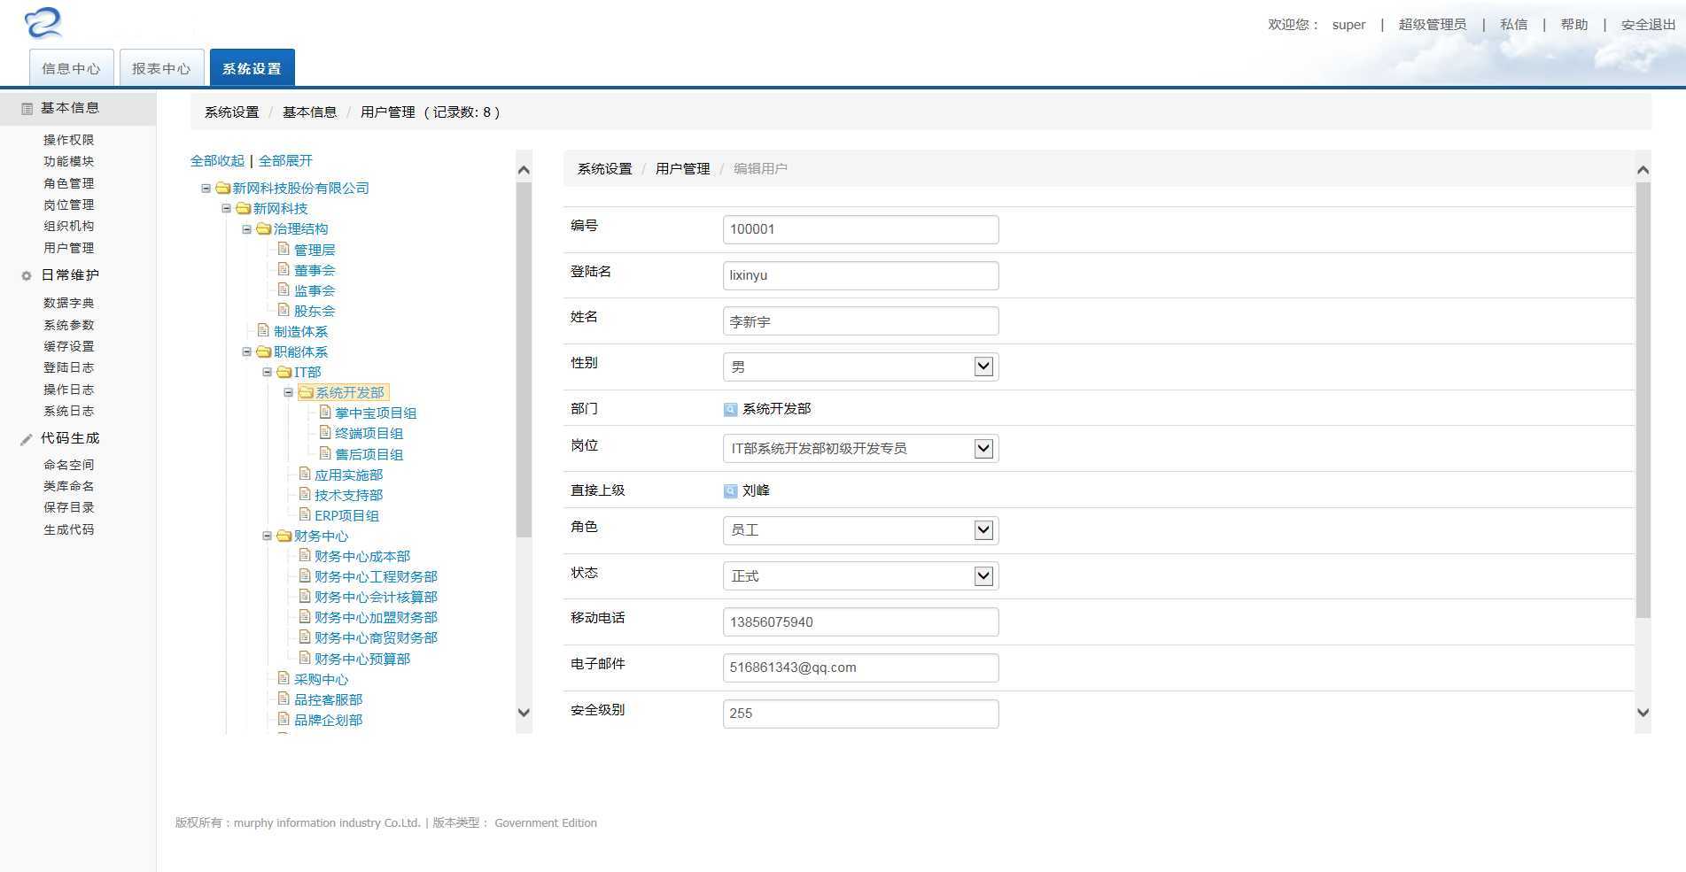1686x872 pixels.
Task: Click the app logo icon
Action: pyautogui.click(x=43, y=23)
